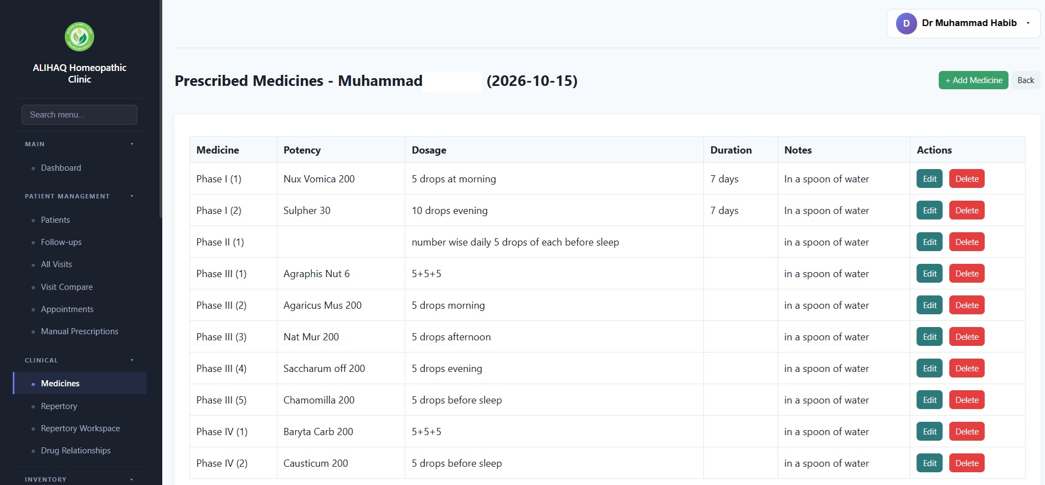1045x485 pixels.
Task: Collapse the CLINICAL sidebar section
Action: 79,360
